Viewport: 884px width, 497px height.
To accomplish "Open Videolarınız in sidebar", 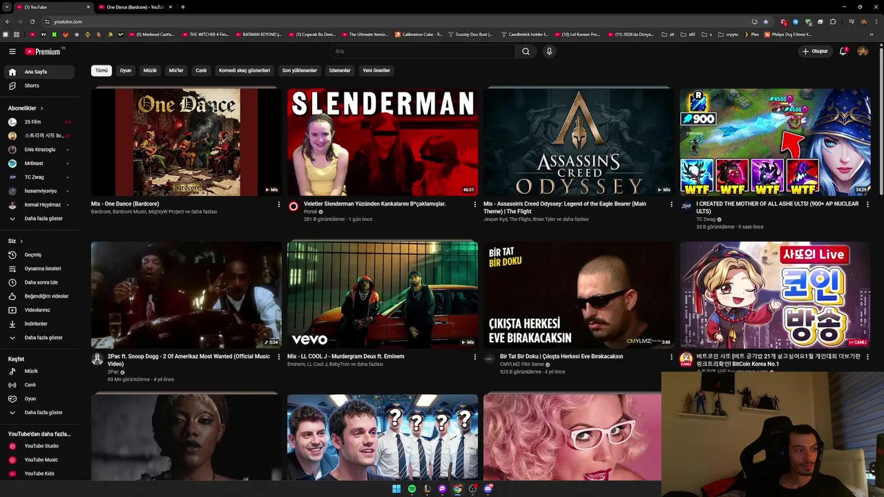I will pos(38,310).
